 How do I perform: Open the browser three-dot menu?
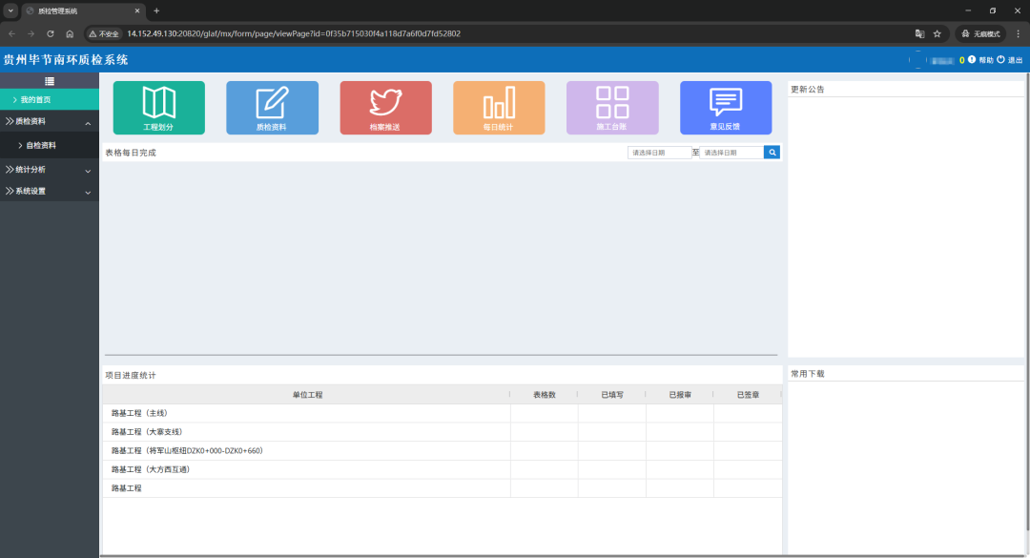(1019, 33)
